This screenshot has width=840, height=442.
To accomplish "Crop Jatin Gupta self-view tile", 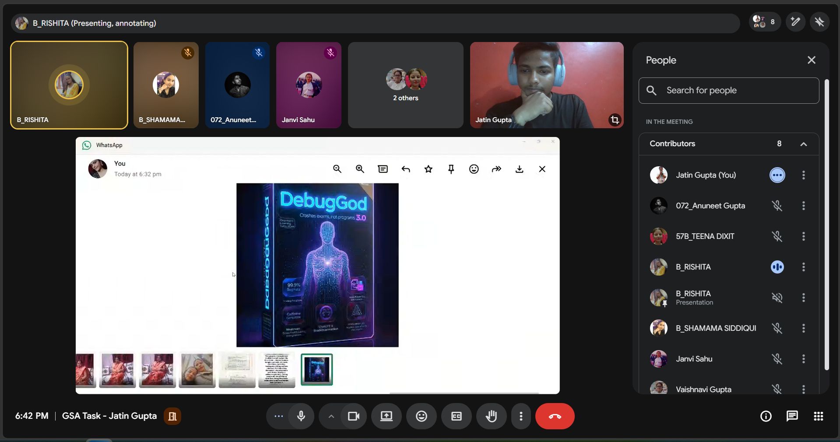I will (615, 119).
